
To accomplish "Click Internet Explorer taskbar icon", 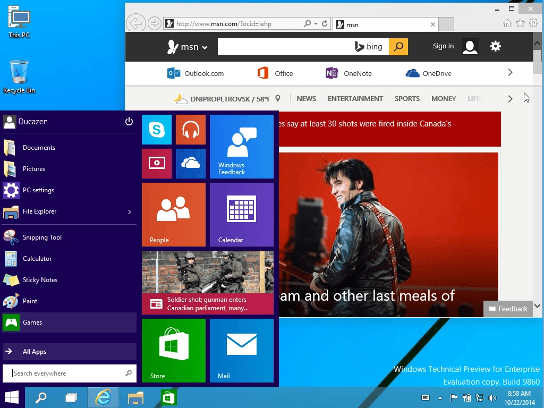I will [x=103, y=397].
